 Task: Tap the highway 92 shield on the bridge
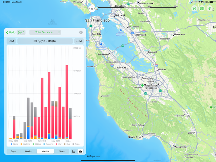click(123, 46)
